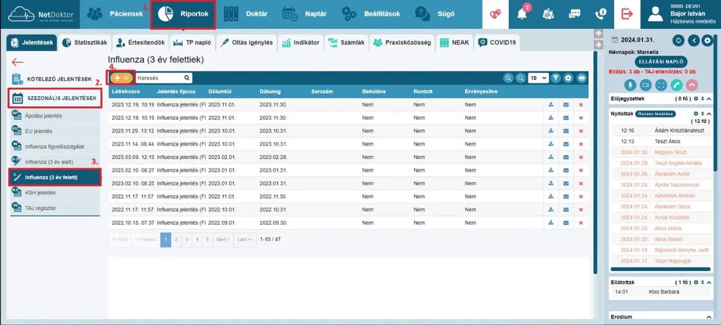Click the orange Új new report button
The image size is (721, 325).
(121, 78)
